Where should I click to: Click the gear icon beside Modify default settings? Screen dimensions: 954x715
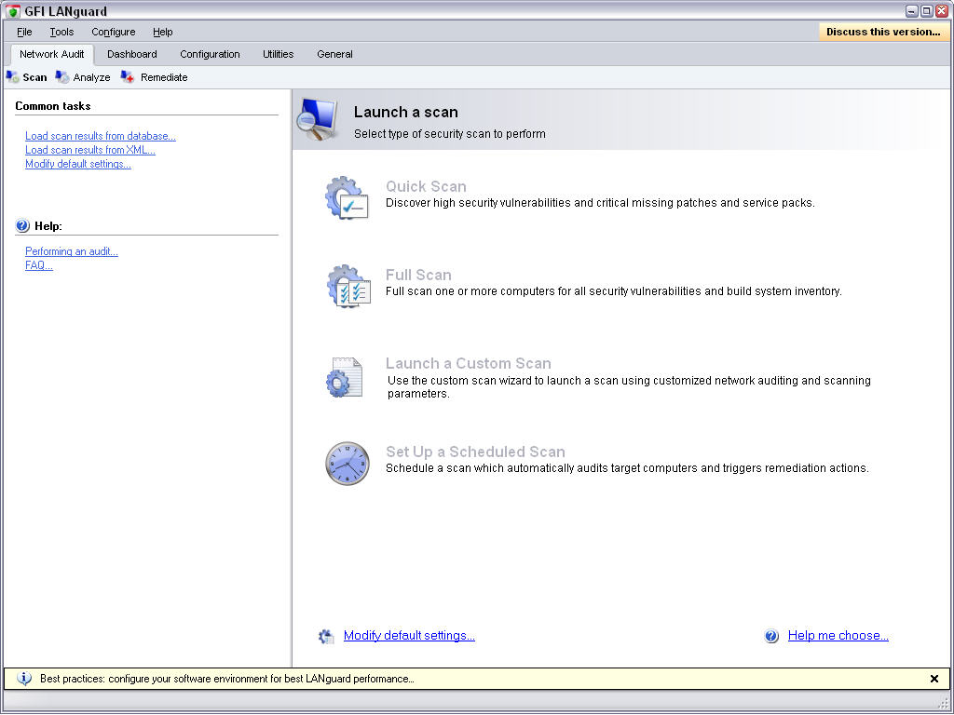click(x=326, y=636)
